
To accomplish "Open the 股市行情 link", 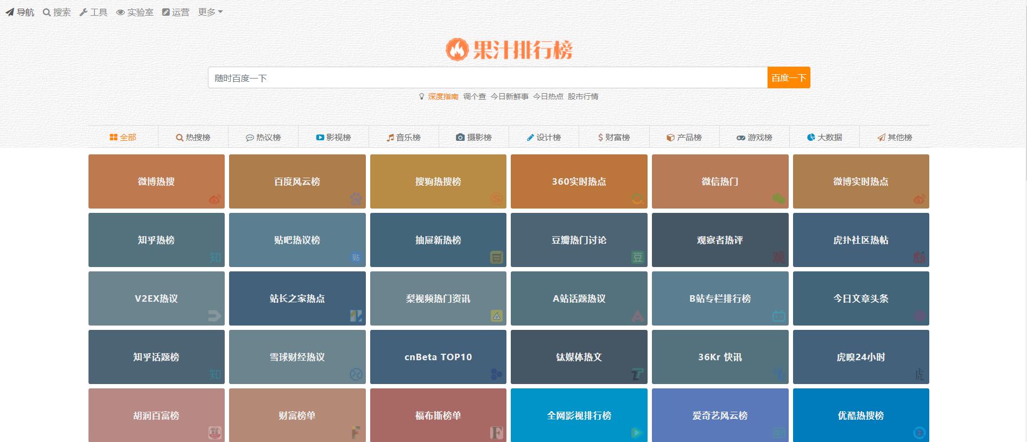I will click(583, 96).
